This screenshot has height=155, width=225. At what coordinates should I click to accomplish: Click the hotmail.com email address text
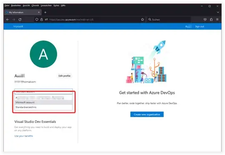(25, 82)
